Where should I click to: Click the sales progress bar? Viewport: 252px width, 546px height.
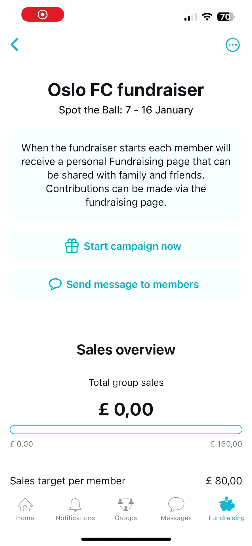coord(126,429)
